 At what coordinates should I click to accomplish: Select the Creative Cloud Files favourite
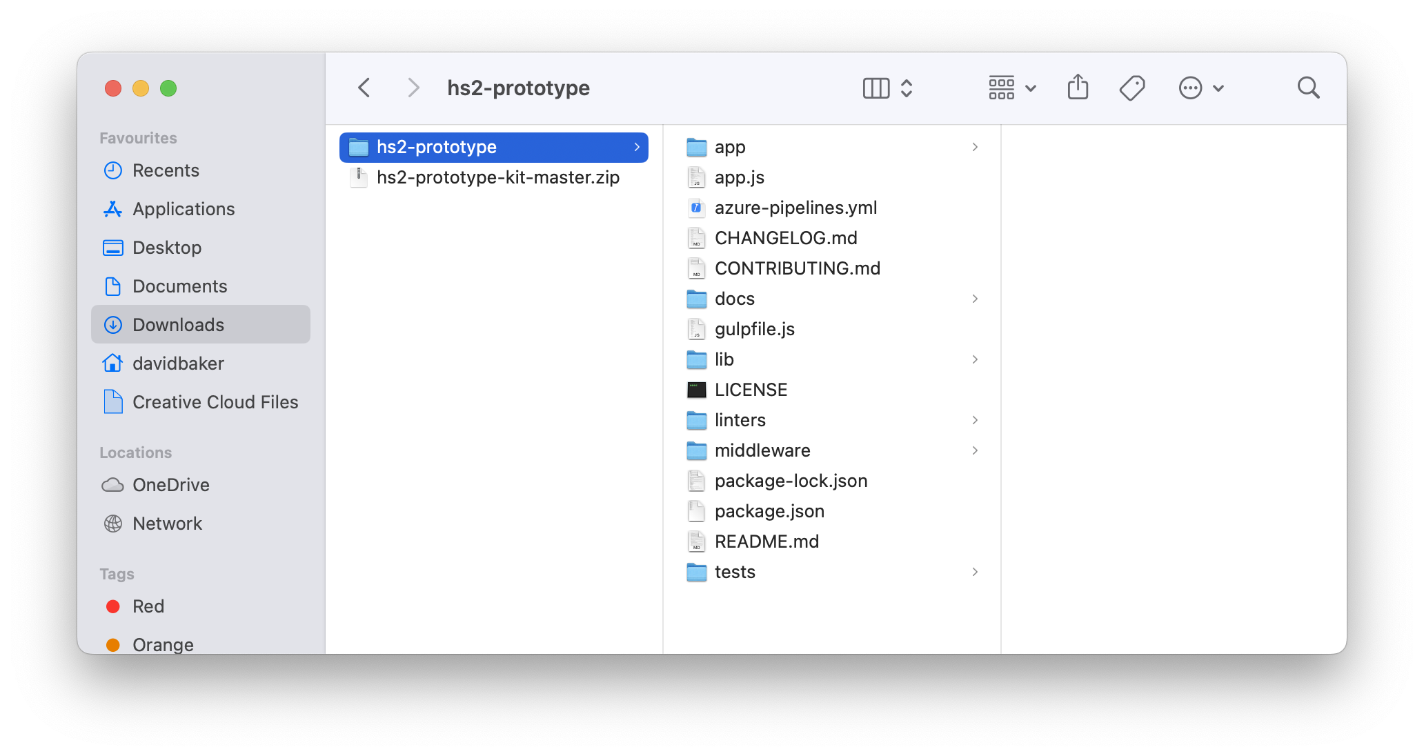pyautogui.click(x=215, y=402)
